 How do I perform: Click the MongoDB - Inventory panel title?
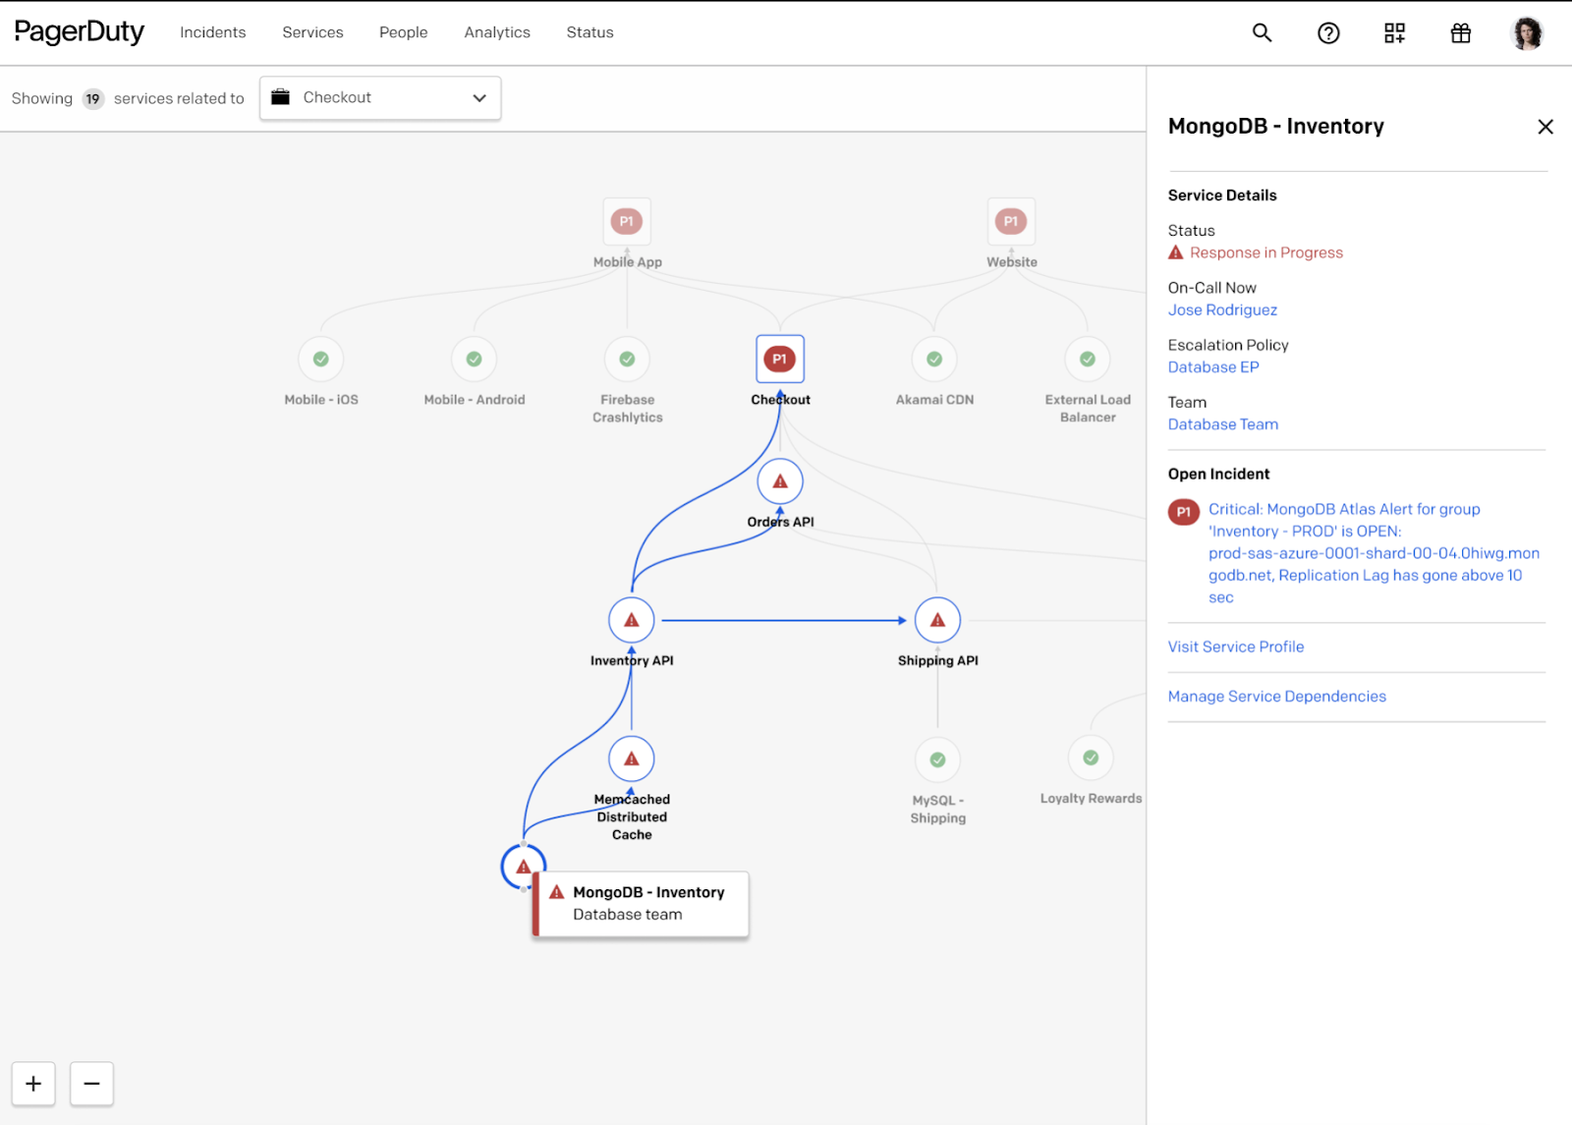click(1276, 126)
